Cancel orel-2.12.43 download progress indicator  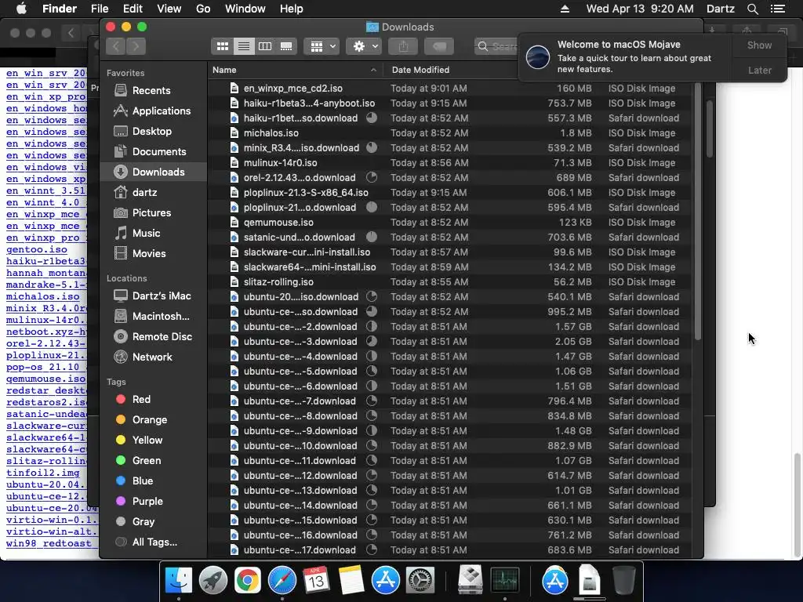(372, 178)
